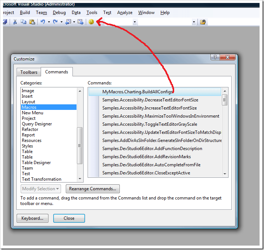Select the Macros category

pyautogui.click(x=49, y=107)
